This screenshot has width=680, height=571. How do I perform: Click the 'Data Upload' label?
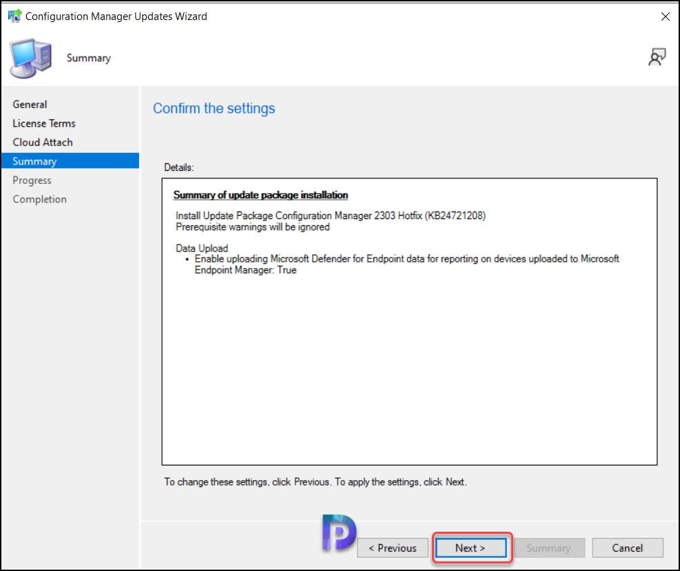(202, 249)
